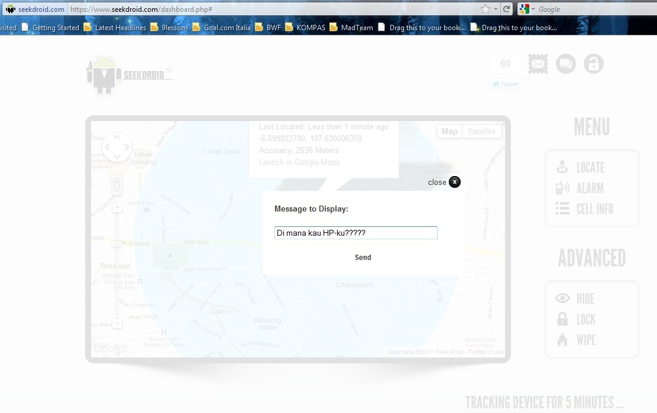Choose Hide in Advanced menu
This screenshot has width=657, height=413.
point(585,299)
